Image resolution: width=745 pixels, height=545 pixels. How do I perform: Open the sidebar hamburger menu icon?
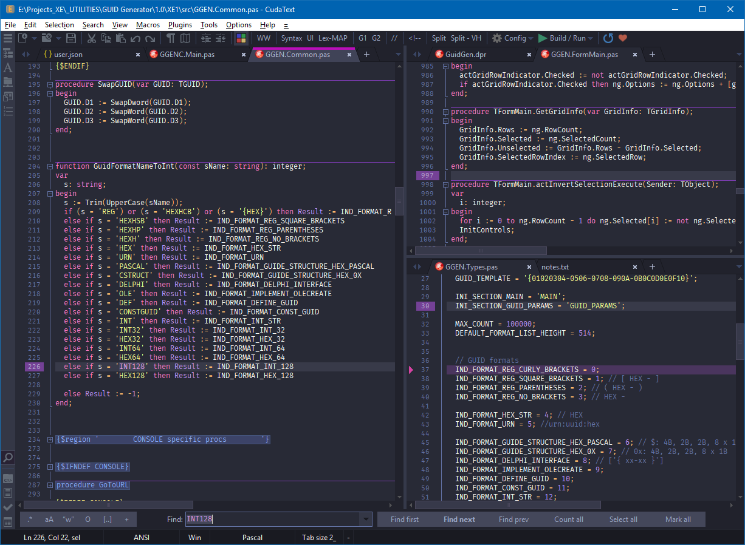tap(8, 38)
